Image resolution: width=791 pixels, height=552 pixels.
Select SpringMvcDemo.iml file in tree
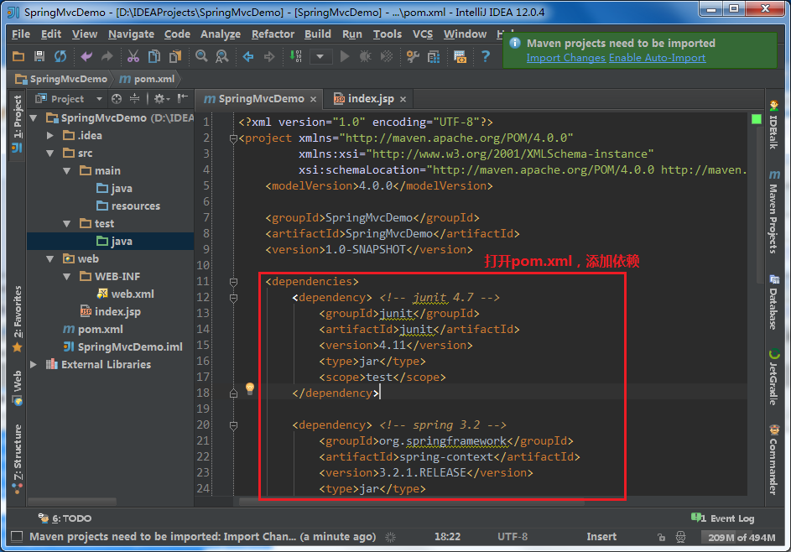(x=122, y=346)
